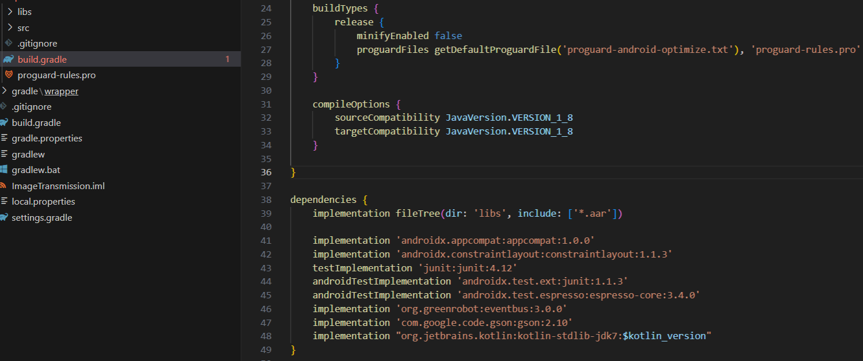Click the gradle icon of settings.gradle
Image resolution: width=863 pixels, height=361 pixels.
click(3, 217)
